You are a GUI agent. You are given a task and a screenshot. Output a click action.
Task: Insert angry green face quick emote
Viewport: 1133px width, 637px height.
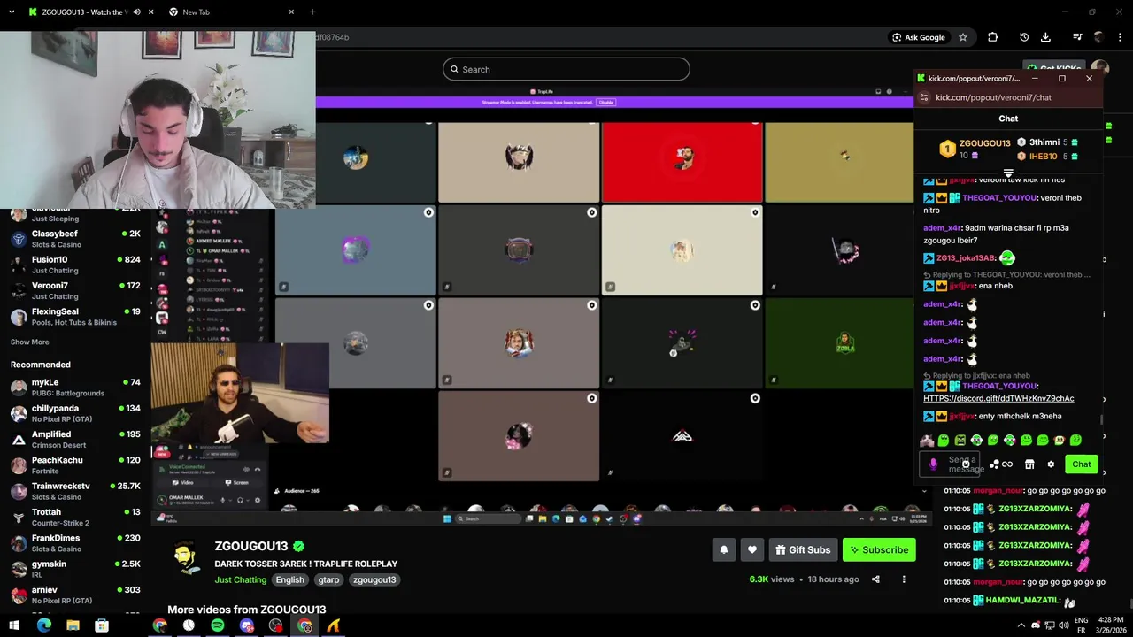click(x=960, y=440)
